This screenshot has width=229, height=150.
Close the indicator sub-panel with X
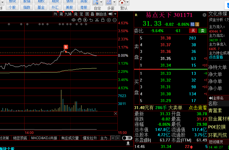point(116,113)
